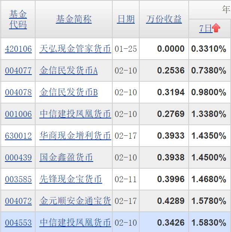The height and width of the screenshot is (232, 231).
Task: Select 7-day yield 0.3310%
Action: (209, 49)
